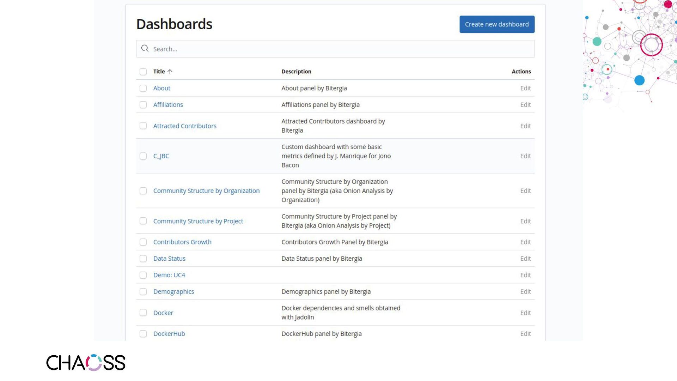Open the Demo: UC4 dashboard
The image size is (677, 381).
pyautogui.click(x=169, y=275)
